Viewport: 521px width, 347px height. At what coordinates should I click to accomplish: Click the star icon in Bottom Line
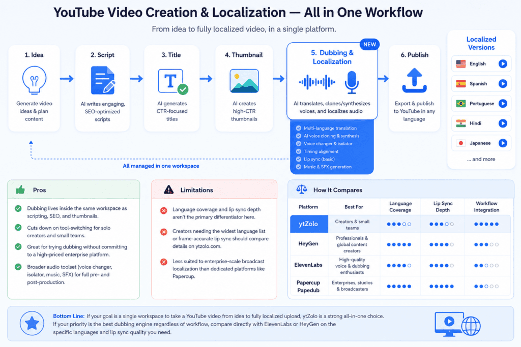(32, 323)
